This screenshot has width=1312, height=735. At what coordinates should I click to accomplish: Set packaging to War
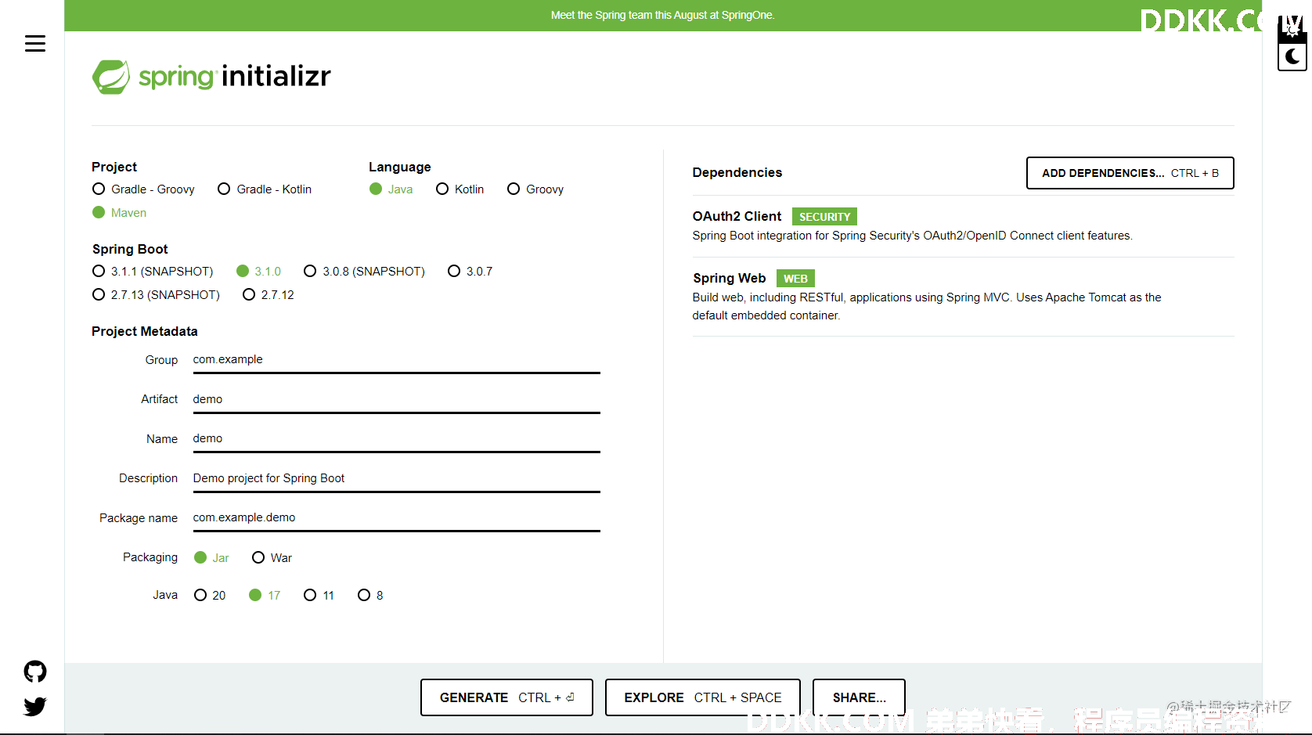click(x=272, y=558)
